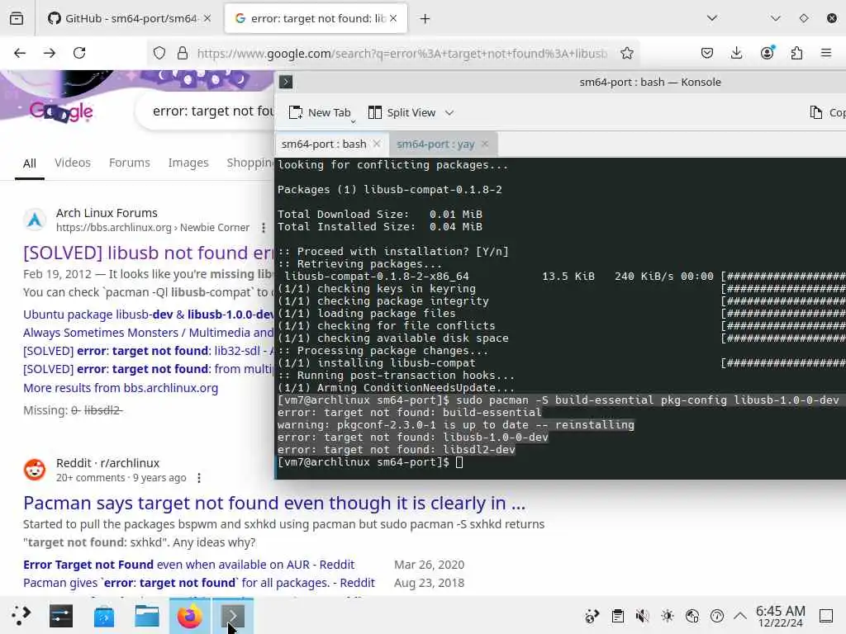Open Firefox downloads panel
846x634 pixels.
click(736, 53)
